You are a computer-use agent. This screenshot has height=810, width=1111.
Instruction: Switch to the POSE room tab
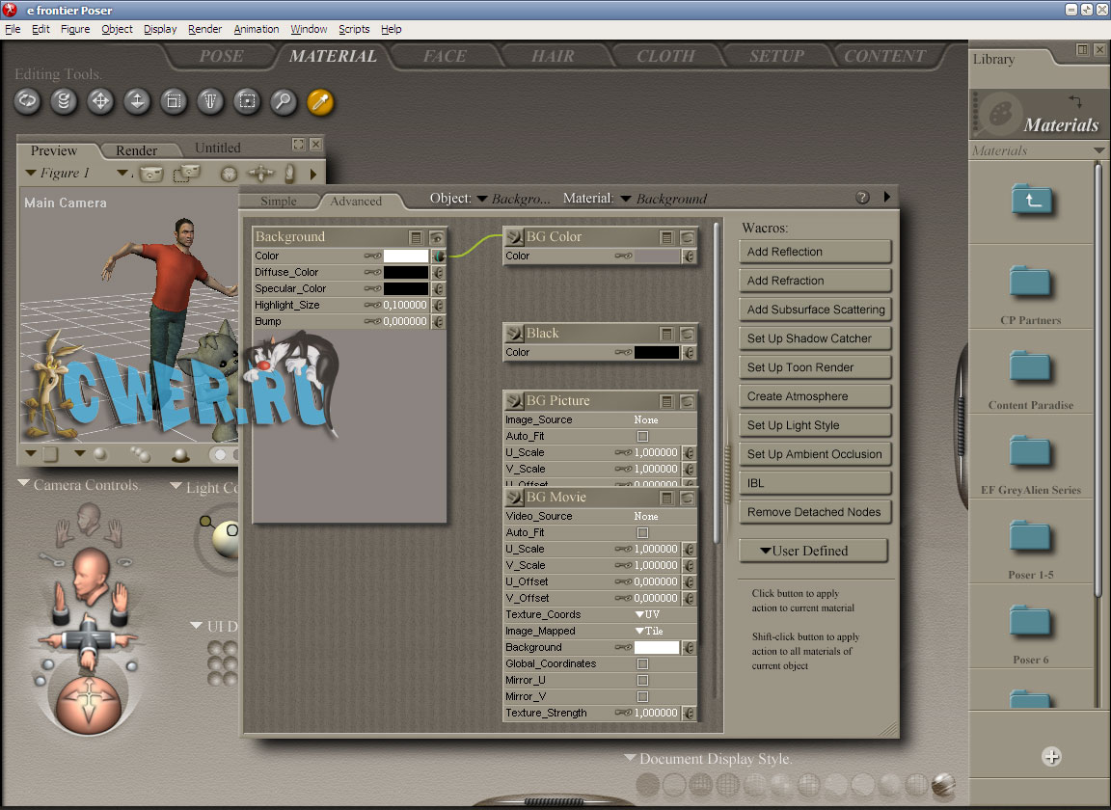221,56
